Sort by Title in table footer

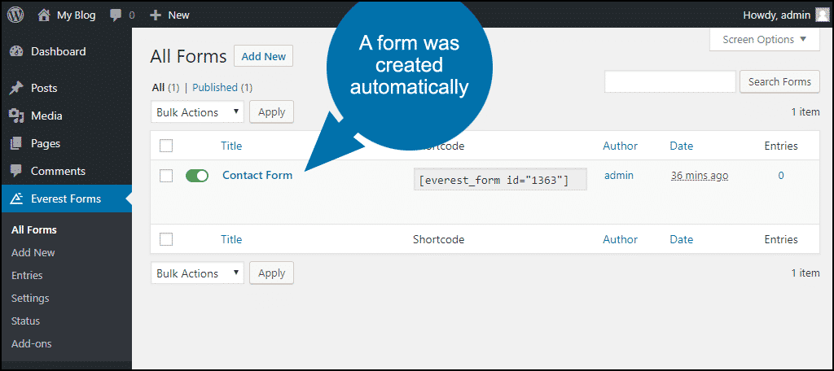(x=231, y=239)
